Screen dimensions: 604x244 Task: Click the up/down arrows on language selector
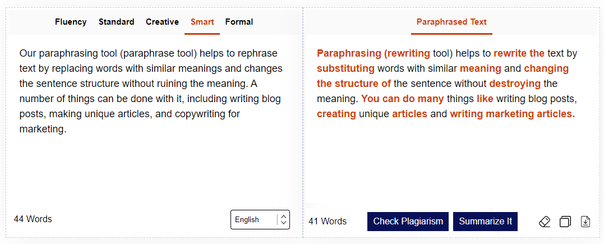(x=284, y=220)
